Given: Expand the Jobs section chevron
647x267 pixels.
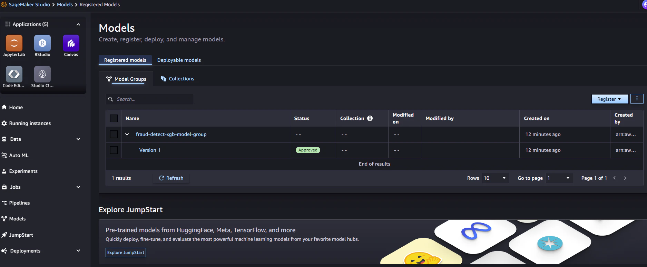Looking at the screenshot, I should [x=78, y=187].
